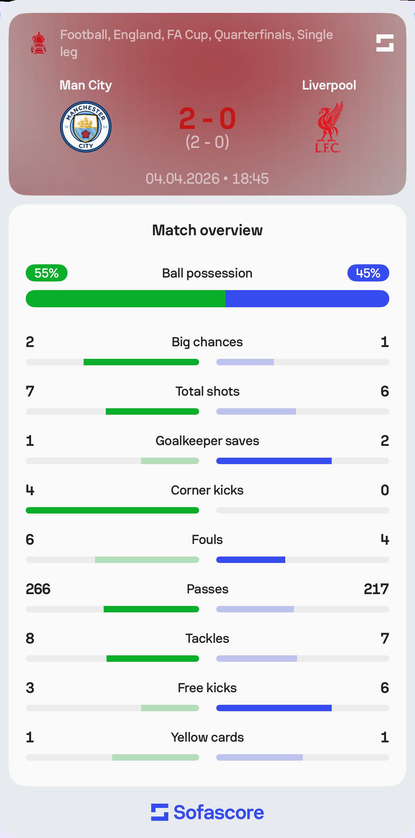Image resolution: width=415 pixels, height=838 pixels.
Task: Click the FA Cup trophy icon
Action: click(38, 43)
